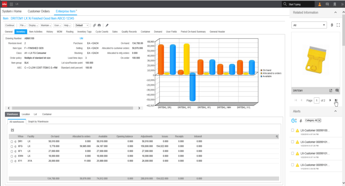Image resolution: width=345 pixels, height=186 pixels.
Task: Open the Maintain menu button
Action: (46, 25)
